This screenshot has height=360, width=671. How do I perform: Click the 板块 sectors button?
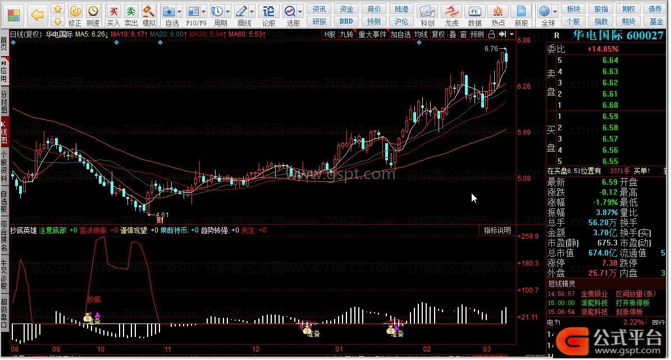pyautogui.click(x=573, y=10)
